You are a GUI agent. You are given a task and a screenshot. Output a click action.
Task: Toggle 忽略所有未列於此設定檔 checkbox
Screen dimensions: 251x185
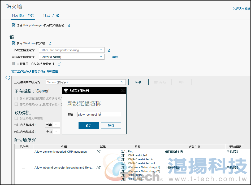(16, 104)
